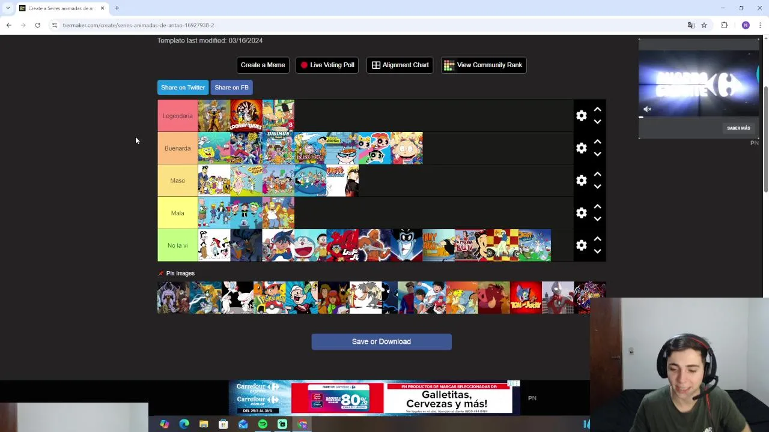Select Dexter's Laboratory image
The height and width of the screenshot is (432, 769).
click(x=342, y=148)
